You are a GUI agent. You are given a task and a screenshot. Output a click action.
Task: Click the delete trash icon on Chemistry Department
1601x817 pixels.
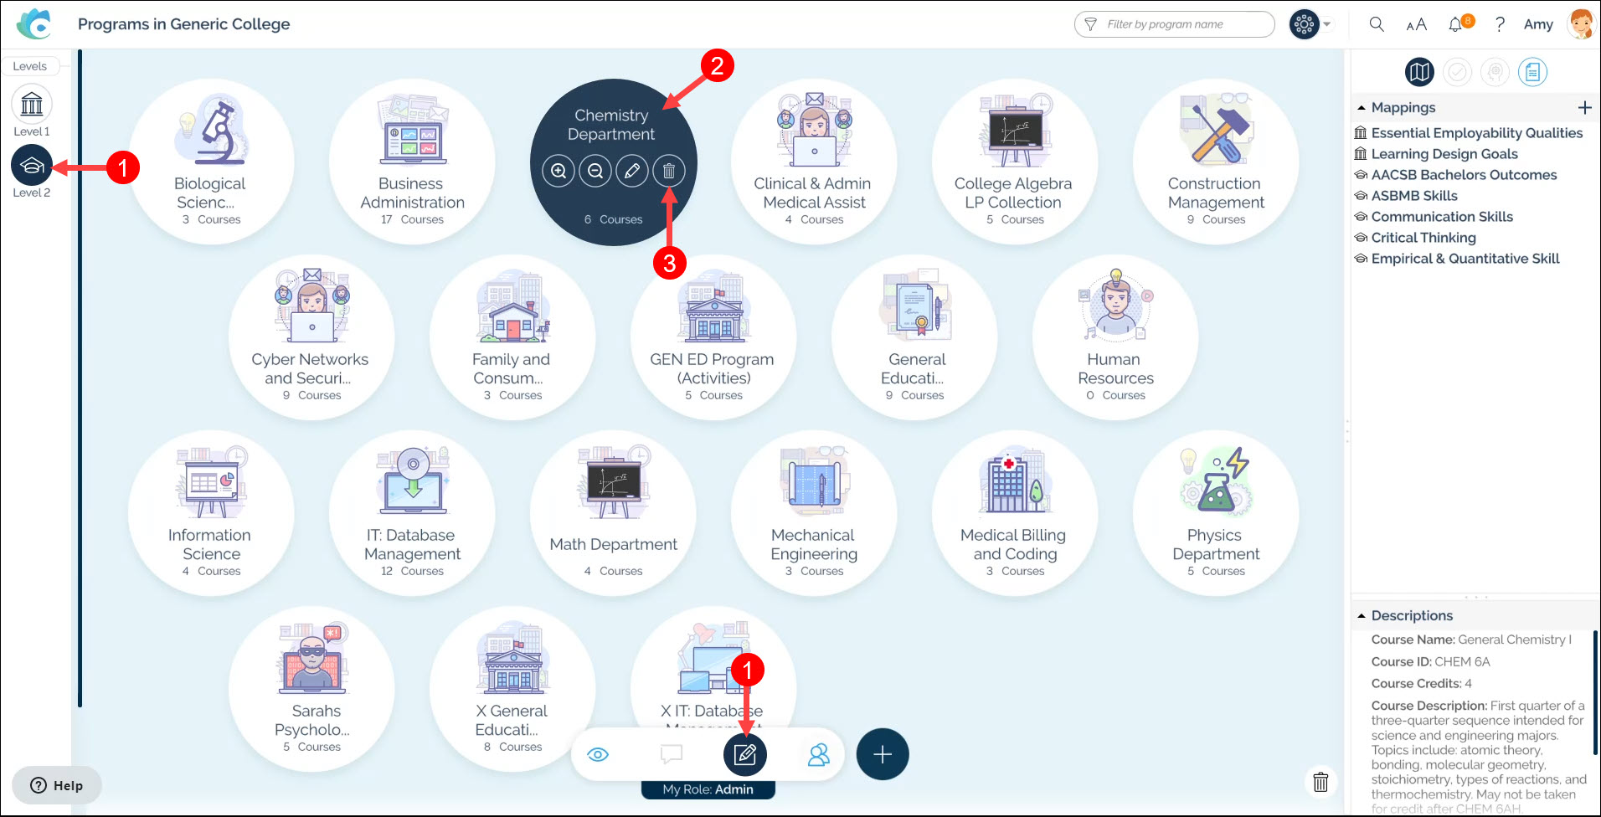pyautogui.click(x=668, y=171)
